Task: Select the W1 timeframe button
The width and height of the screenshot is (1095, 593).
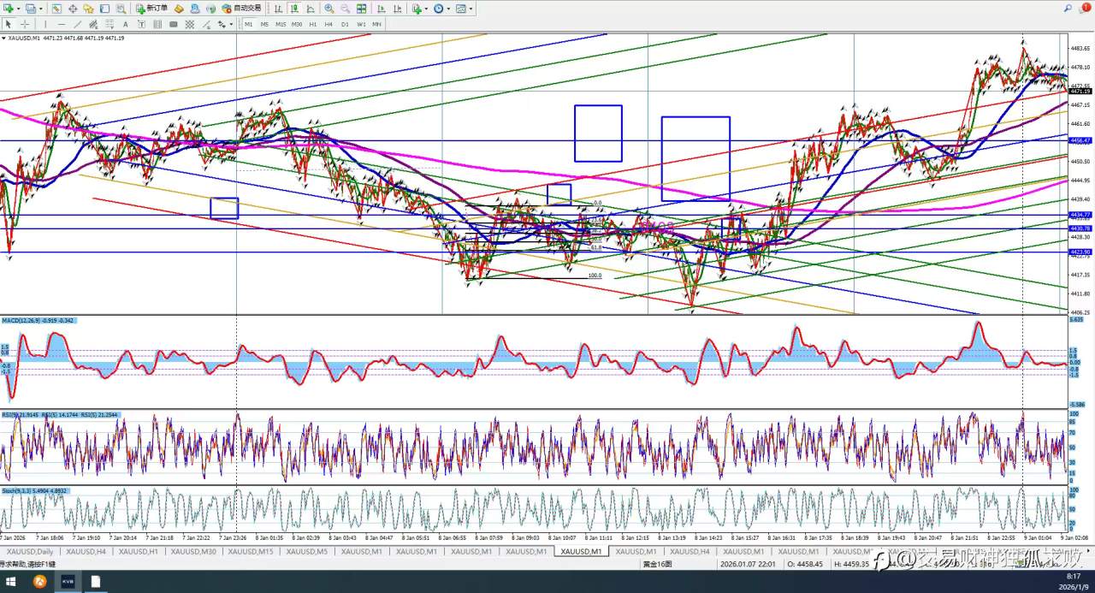Action: pos(361,24)
